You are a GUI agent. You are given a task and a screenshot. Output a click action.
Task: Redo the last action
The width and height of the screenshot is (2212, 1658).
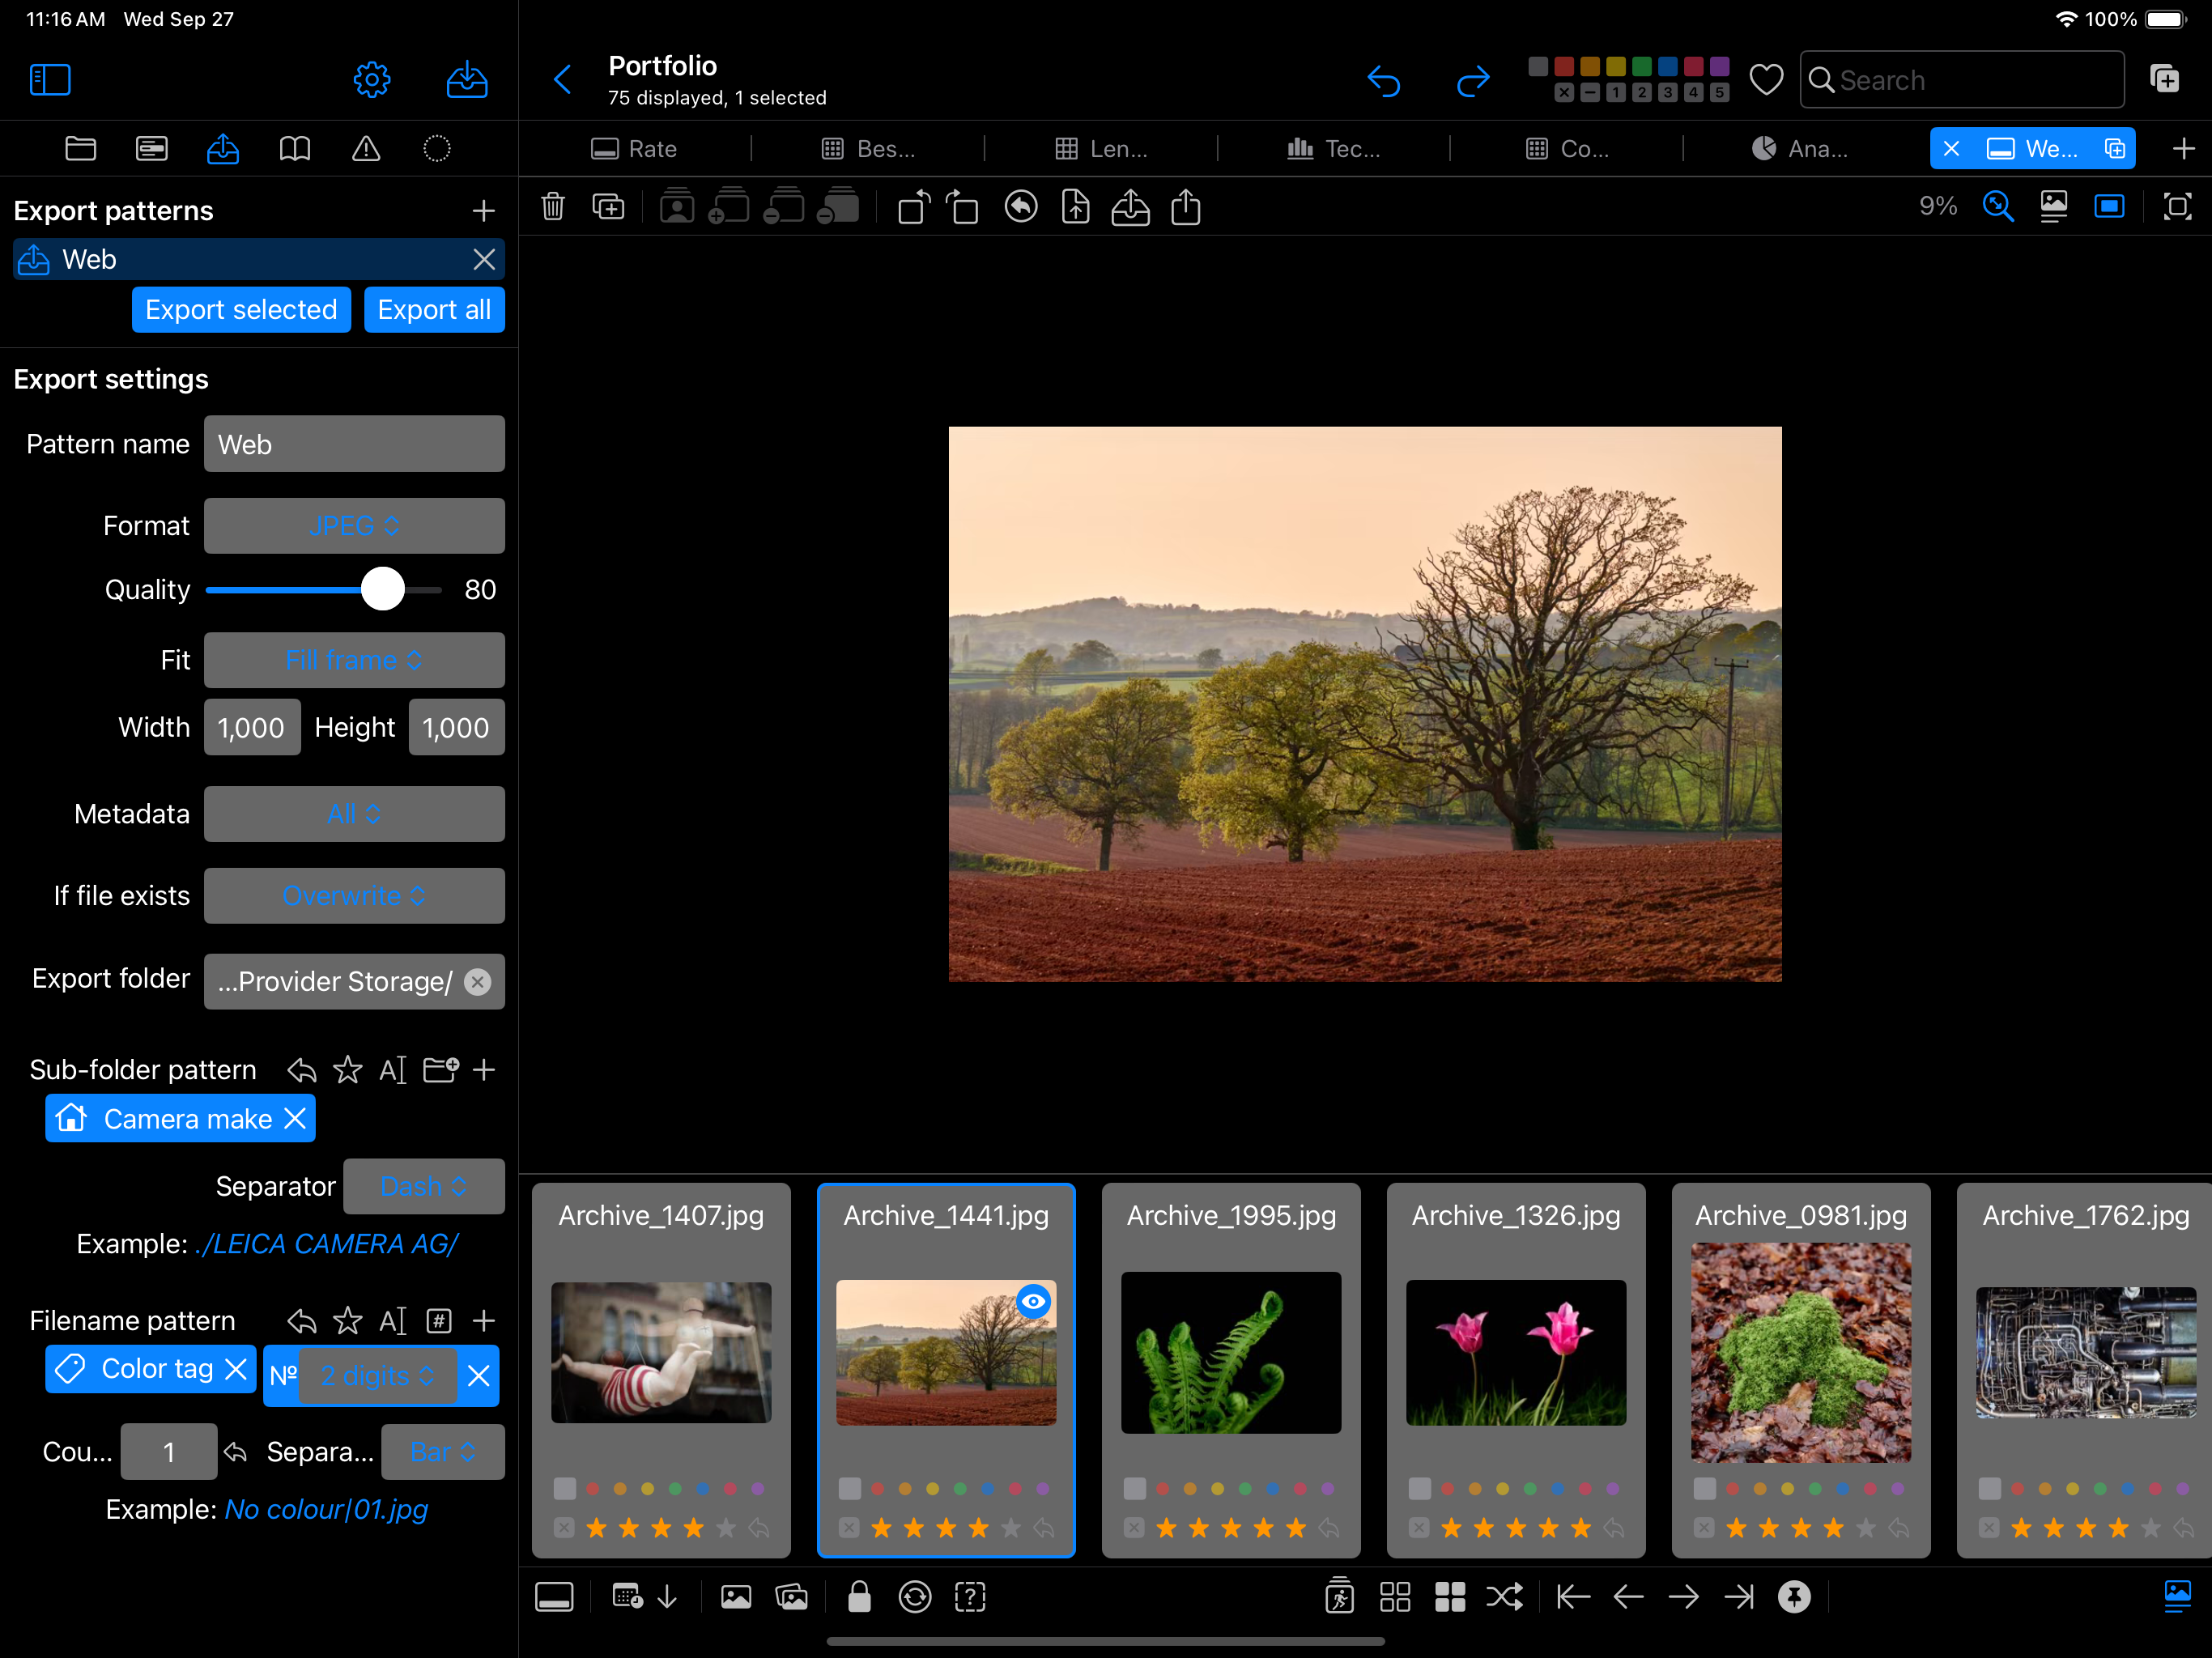click(1473, 80)
